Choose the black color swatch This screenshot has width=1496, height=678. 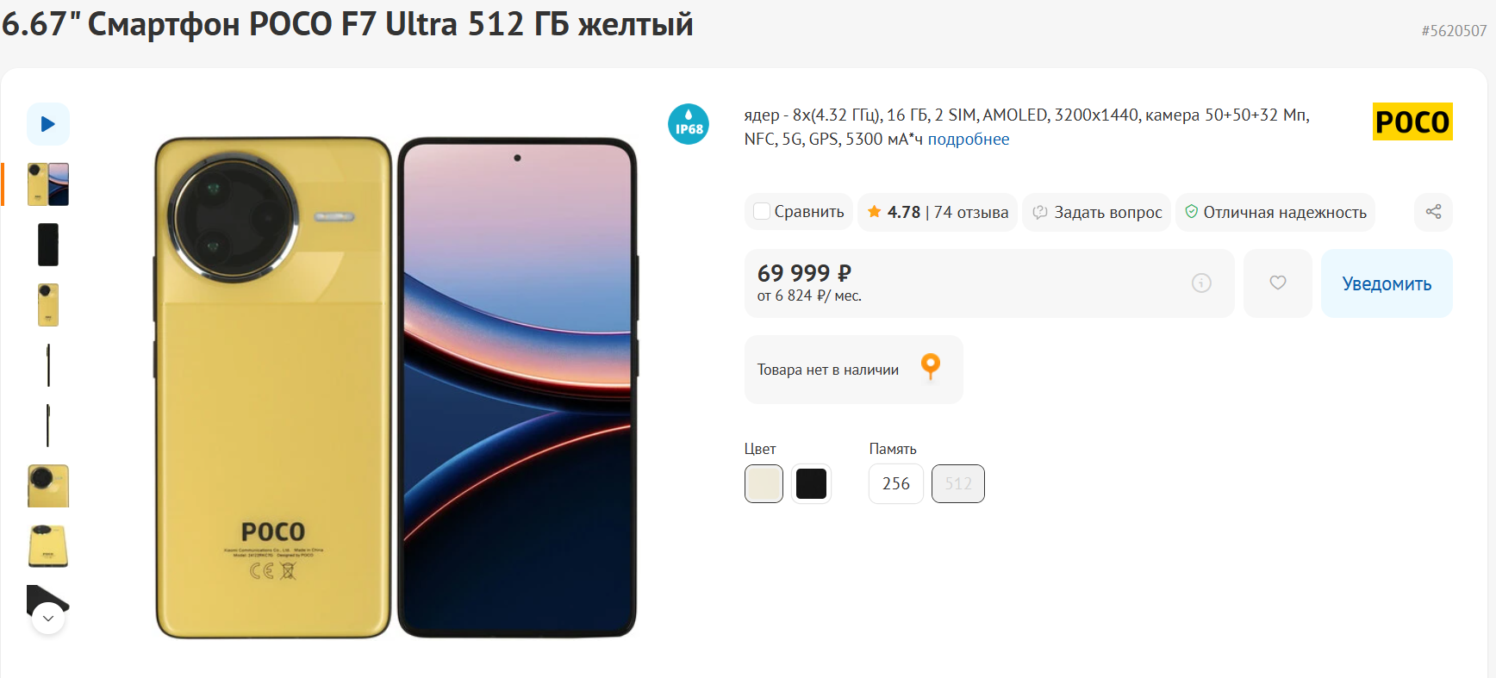811,483
